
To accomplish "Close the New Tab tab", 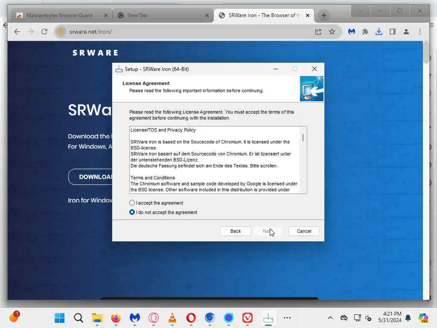I will (207, 15).
